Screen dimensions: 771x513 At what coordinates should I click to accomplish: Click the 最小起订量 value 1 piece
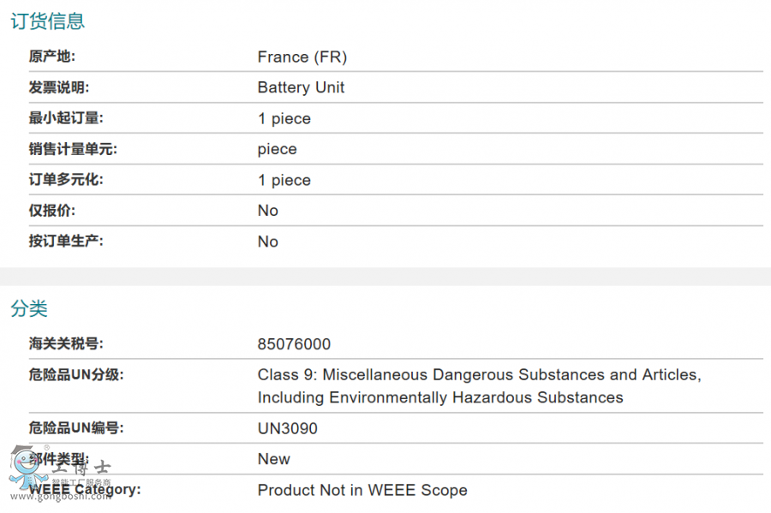(x=284, y=118)
